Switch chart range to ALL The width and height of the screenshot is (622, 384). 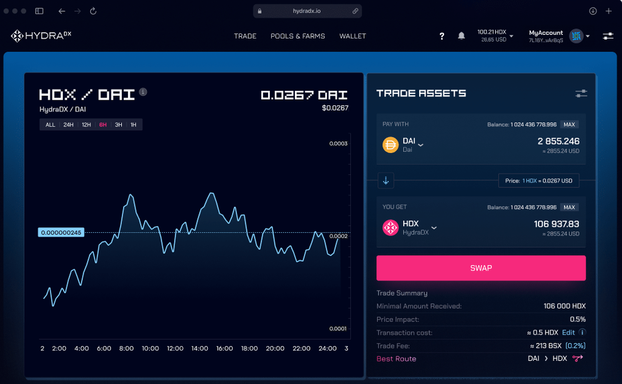[x=50, y=124]
